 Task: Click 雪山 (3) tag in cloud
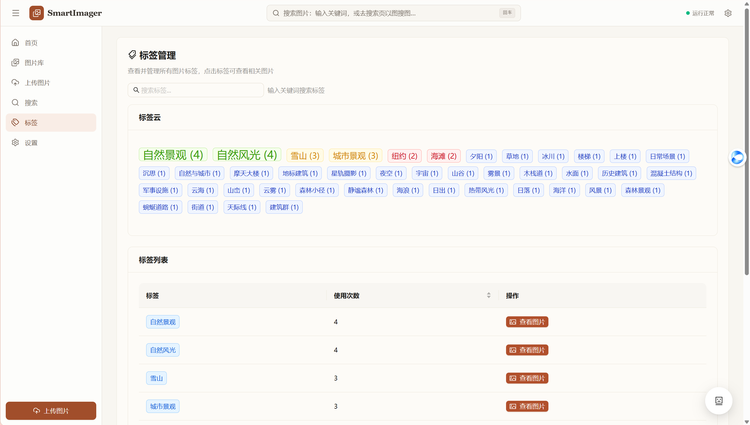click(305, 156)
